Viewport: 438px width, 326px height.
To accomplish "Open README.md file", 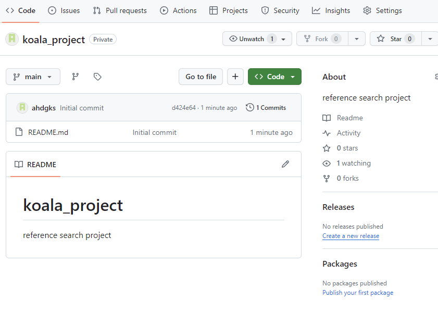I will 48,132.
